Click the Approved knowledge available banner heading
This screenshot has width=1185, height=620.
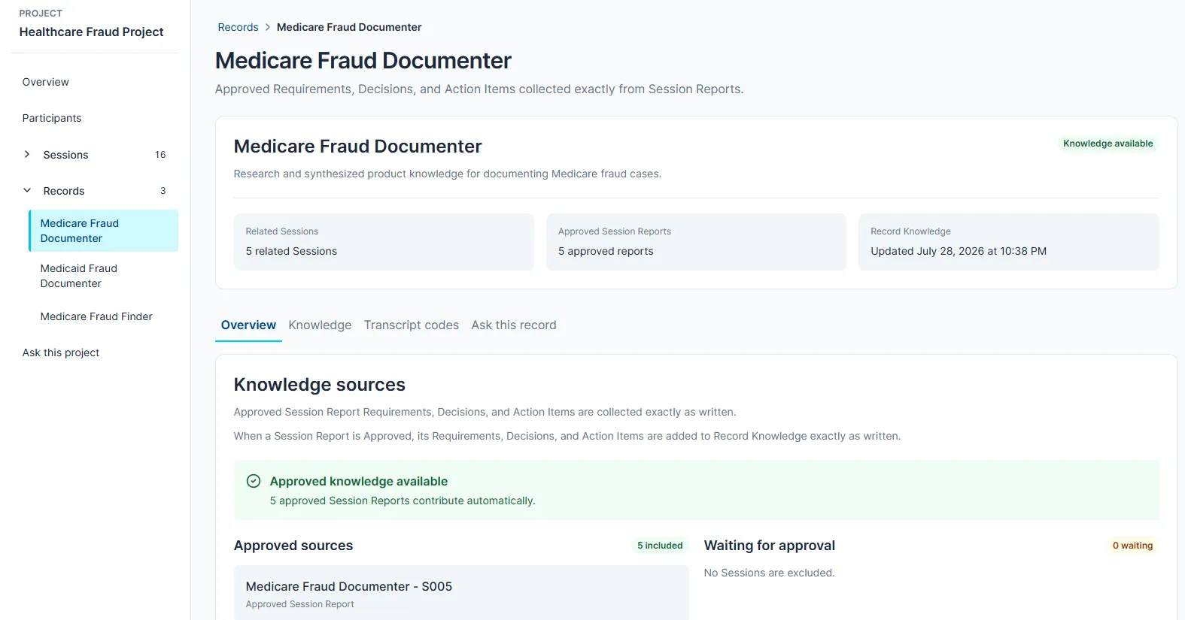tap(359, 481)
